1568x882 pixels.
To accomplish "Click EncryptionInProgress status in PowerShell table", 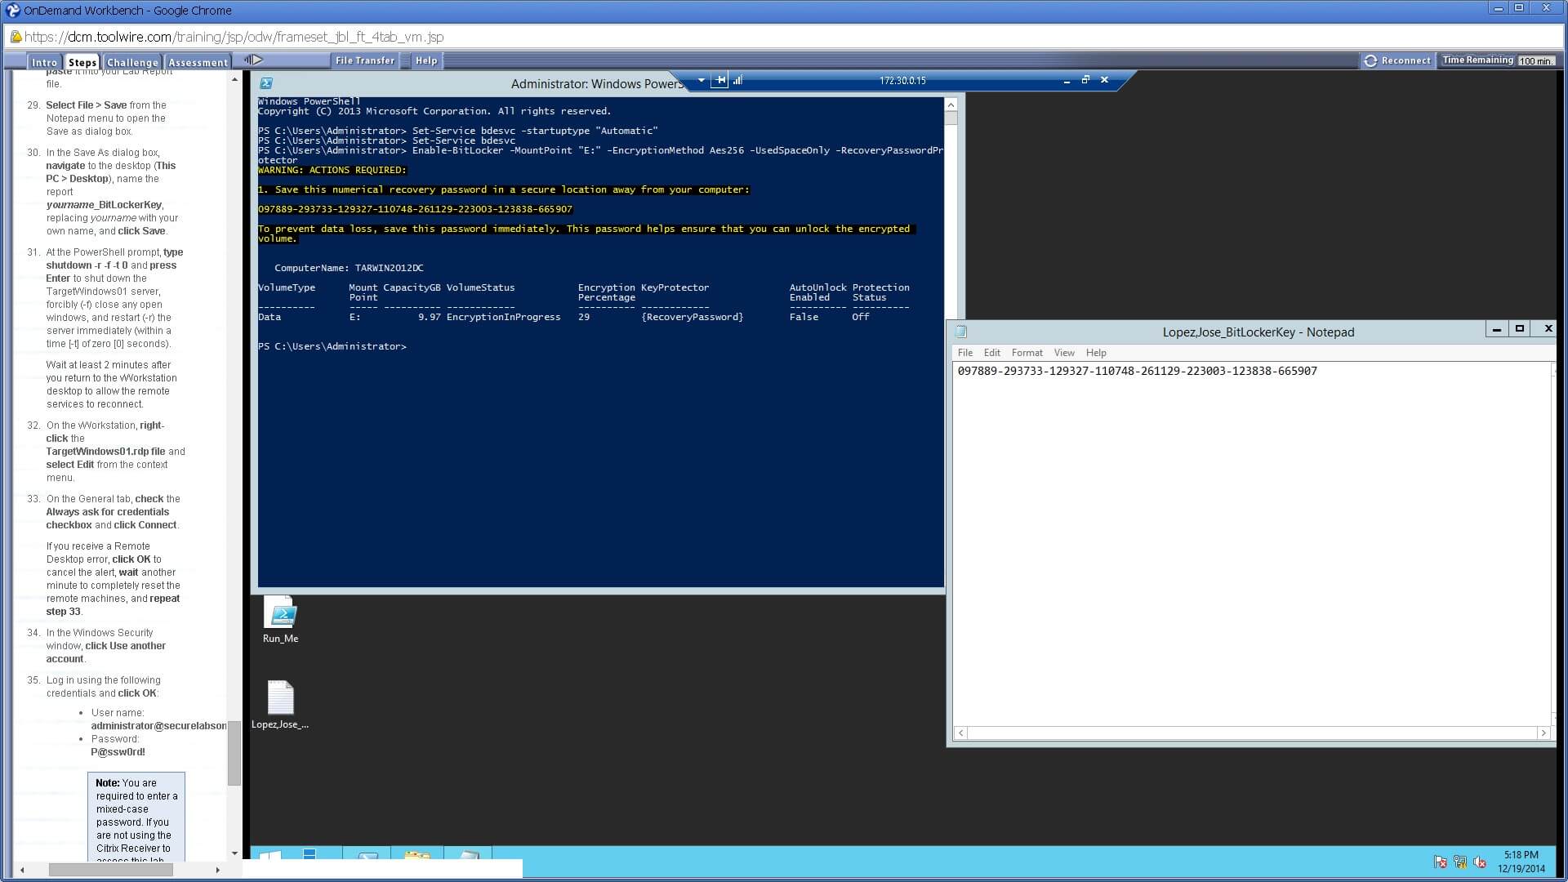I will (503, 317).
